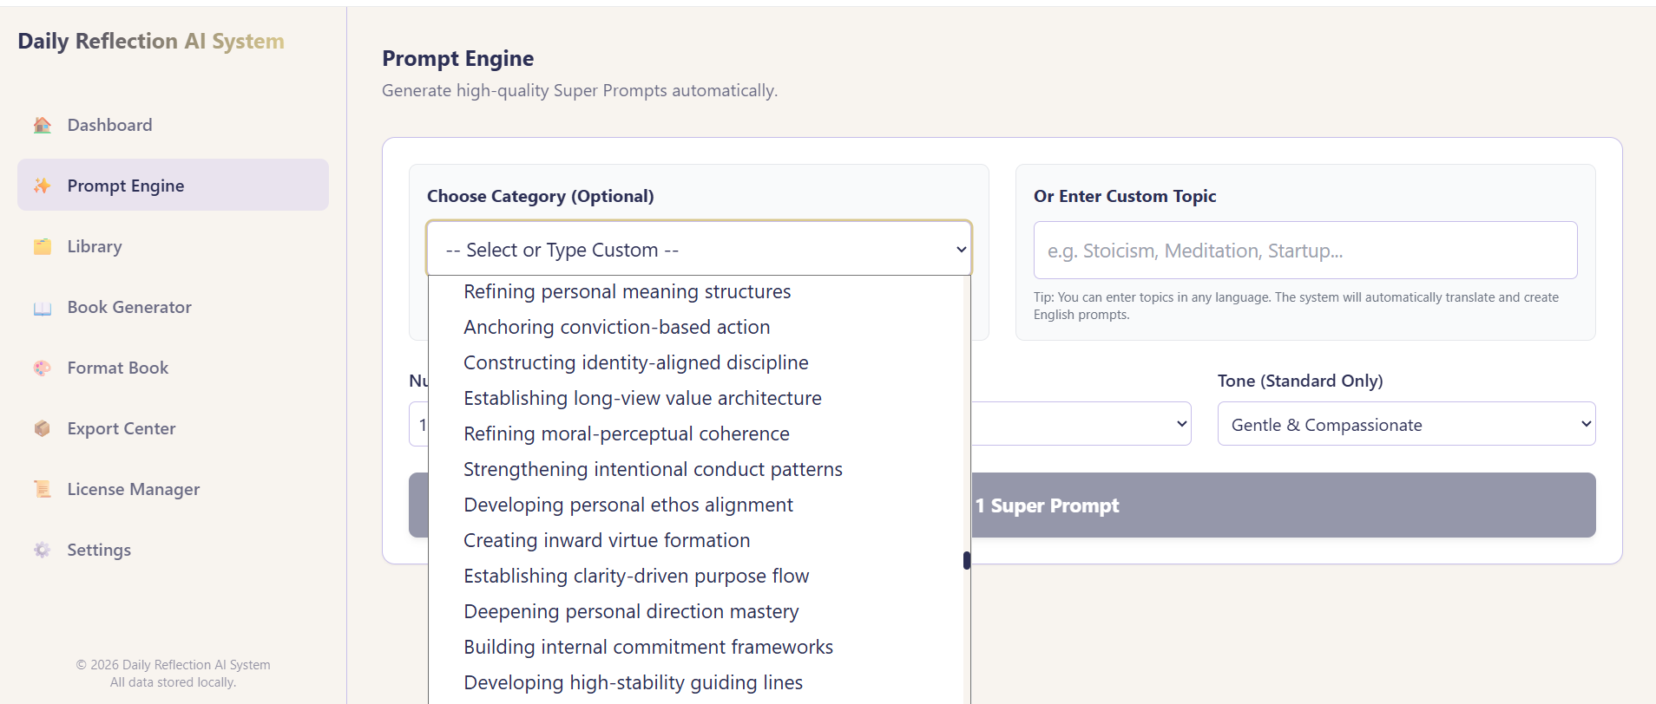Screen dimensions: 1656x704
Task: Choose 'Creating inward virtue formation' from the list
Action: coord(607,539)
